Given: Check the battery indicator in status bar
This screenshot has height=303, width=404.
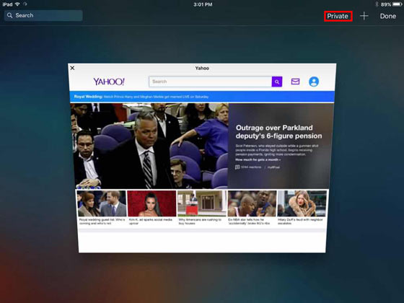Looking at the screenshot, I should point(397,4).
